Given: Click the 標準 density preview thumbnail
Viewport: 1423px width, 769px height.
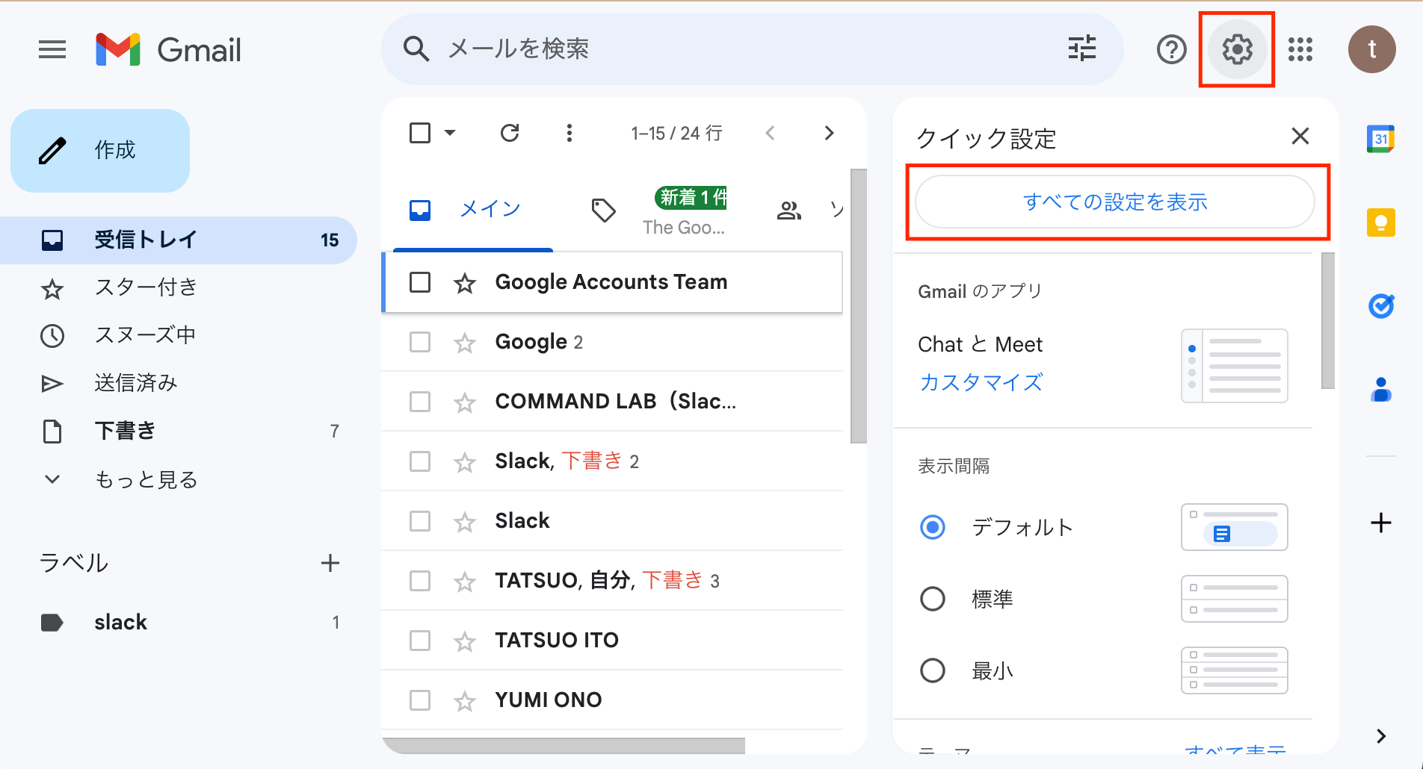Looking at the screenshot, I should click(x=1235, y=599).
